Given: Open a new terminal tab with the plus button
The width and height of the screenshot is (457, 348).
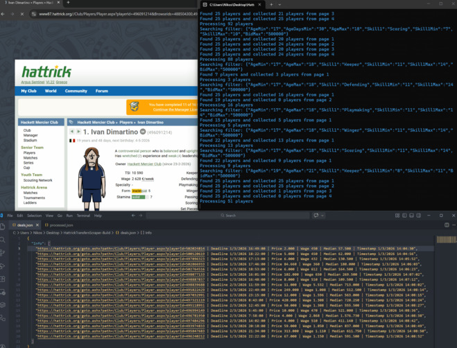Looking at the screenshot, I should [x=271, y=4].
